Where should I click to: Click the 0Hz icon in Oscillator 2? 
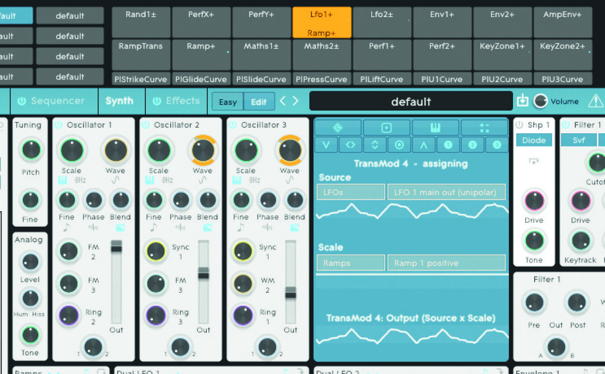(167, 180)
